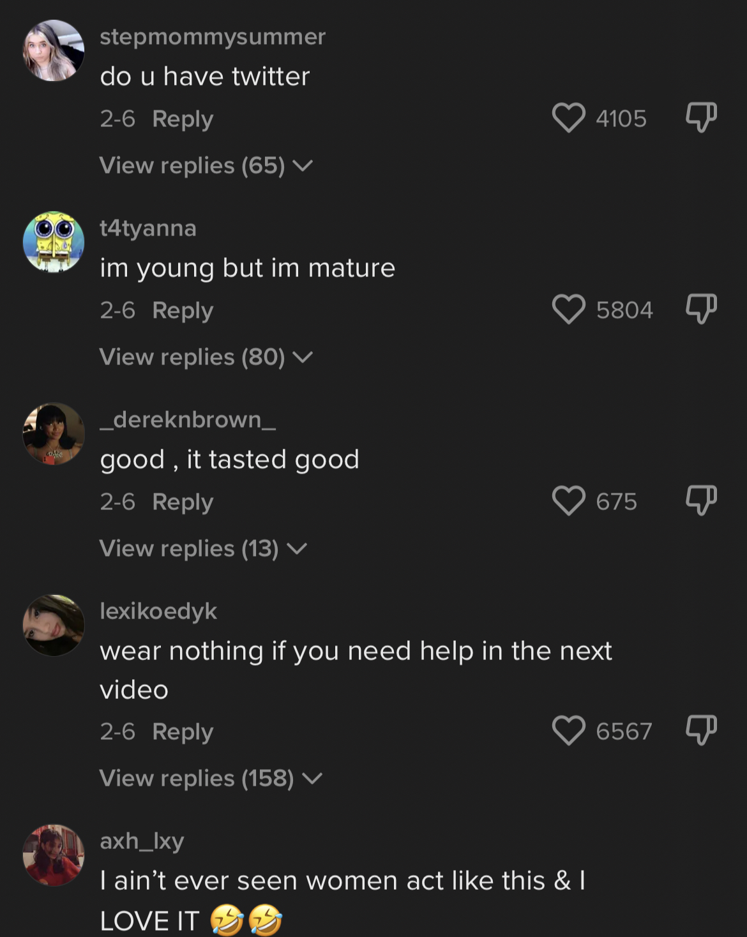Viewport: 747px width, 937px height.
Task: Show the 13 replies under _dereknbrown_
Action: tap(203, 549)
